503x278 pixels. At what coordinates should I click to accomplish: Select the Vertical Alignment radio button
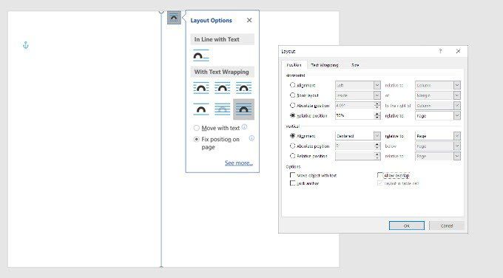pyautogui.click(x=292, y=136)
